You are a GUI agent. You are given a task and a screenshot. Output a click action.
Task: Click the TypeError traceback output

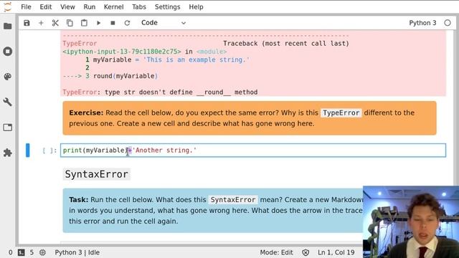[x=253, y=64]
